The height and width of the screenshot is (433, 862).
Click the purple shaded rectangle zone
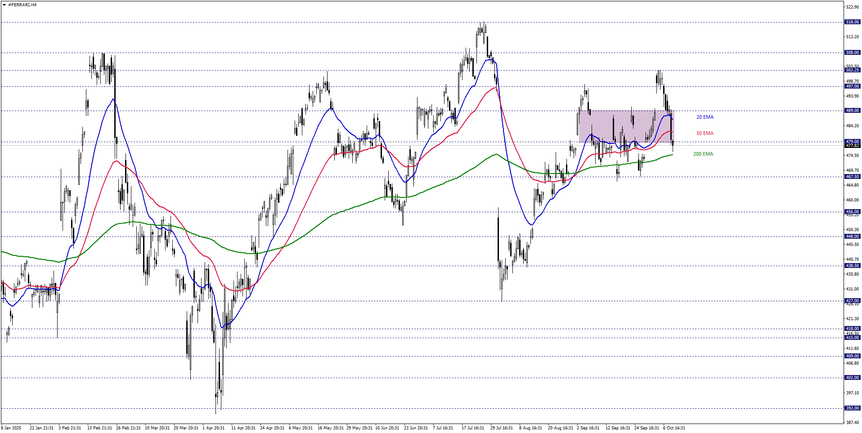click(625, 126)
